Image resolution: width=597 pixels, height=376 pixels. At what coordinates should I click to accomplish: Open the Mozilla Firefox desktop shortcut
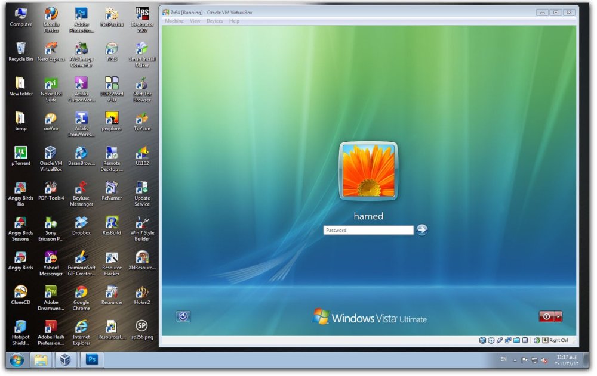51,13
